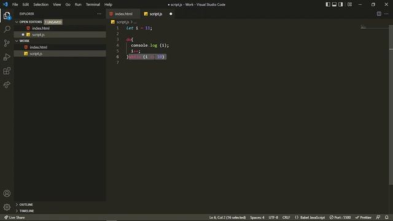This screenshot has width=393, height=221.
Task: Open the Manage gear menu
Action: pyautogui.click(x=7, y=207)
